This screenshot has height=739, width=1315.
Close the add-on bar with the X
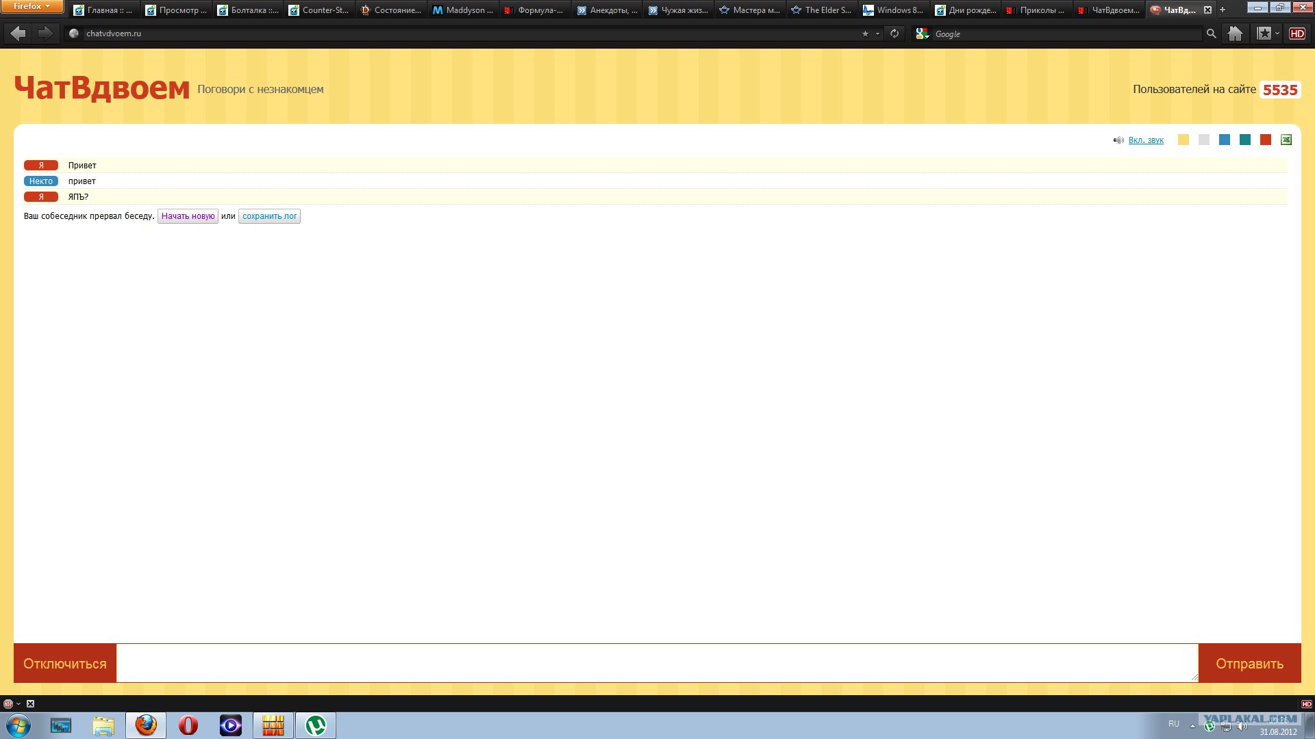(x=30, y=703)
